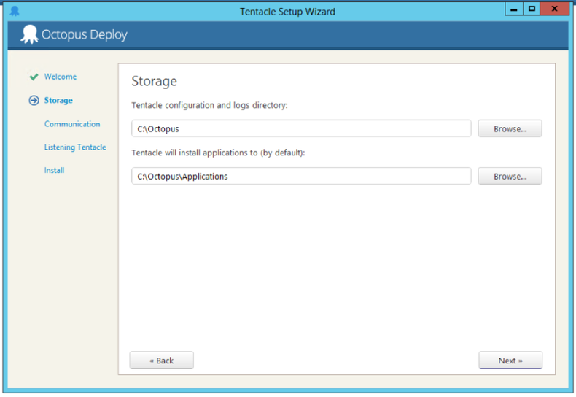Click the configuration and logs directory field
Image resolution: width=576 pixels, height=397 pixels.
(x=301, y=128)
